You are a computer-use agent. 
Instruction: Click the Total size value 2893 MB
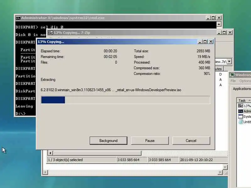tap(203, 51)
